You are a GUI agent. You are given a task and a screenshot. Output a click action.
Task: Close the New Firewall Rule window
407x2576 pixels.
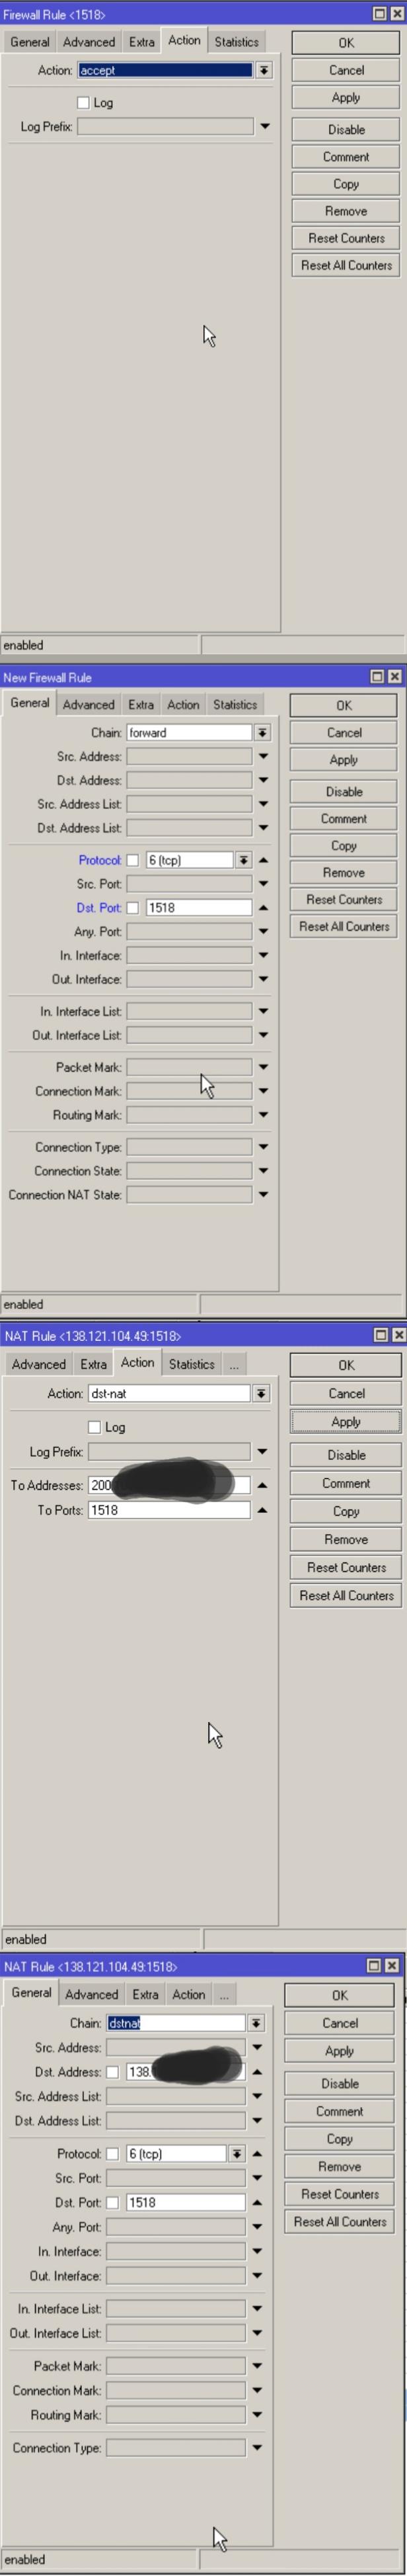(395, 677)
